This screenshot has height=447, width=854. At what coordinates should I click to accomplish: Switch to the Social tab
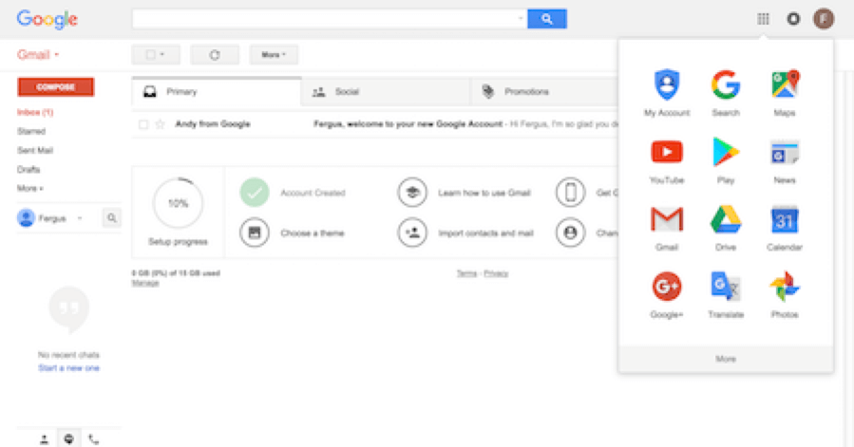point(385,91)
